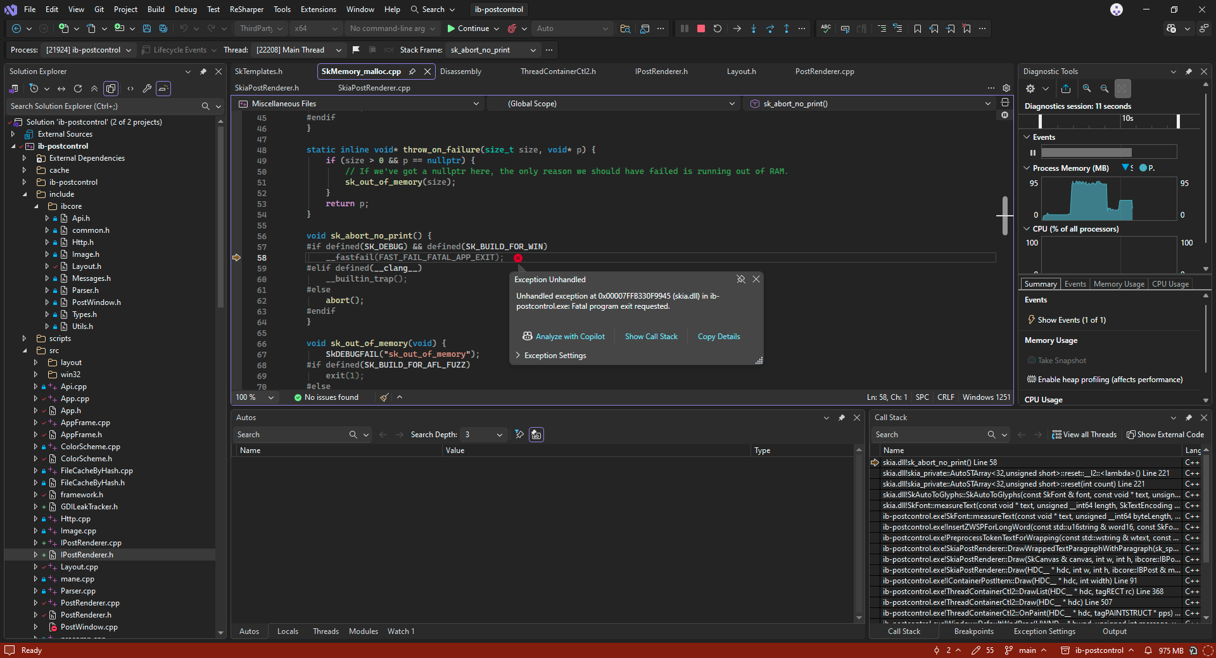Collapse all items in Solution Explorer

94,89
